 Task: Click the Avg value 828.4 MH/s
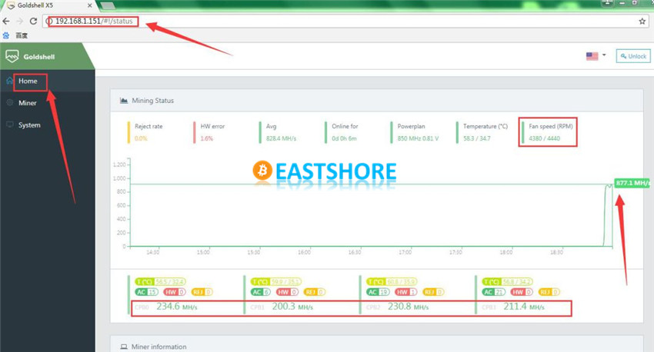pyautogui.click(x=281, y=138)
